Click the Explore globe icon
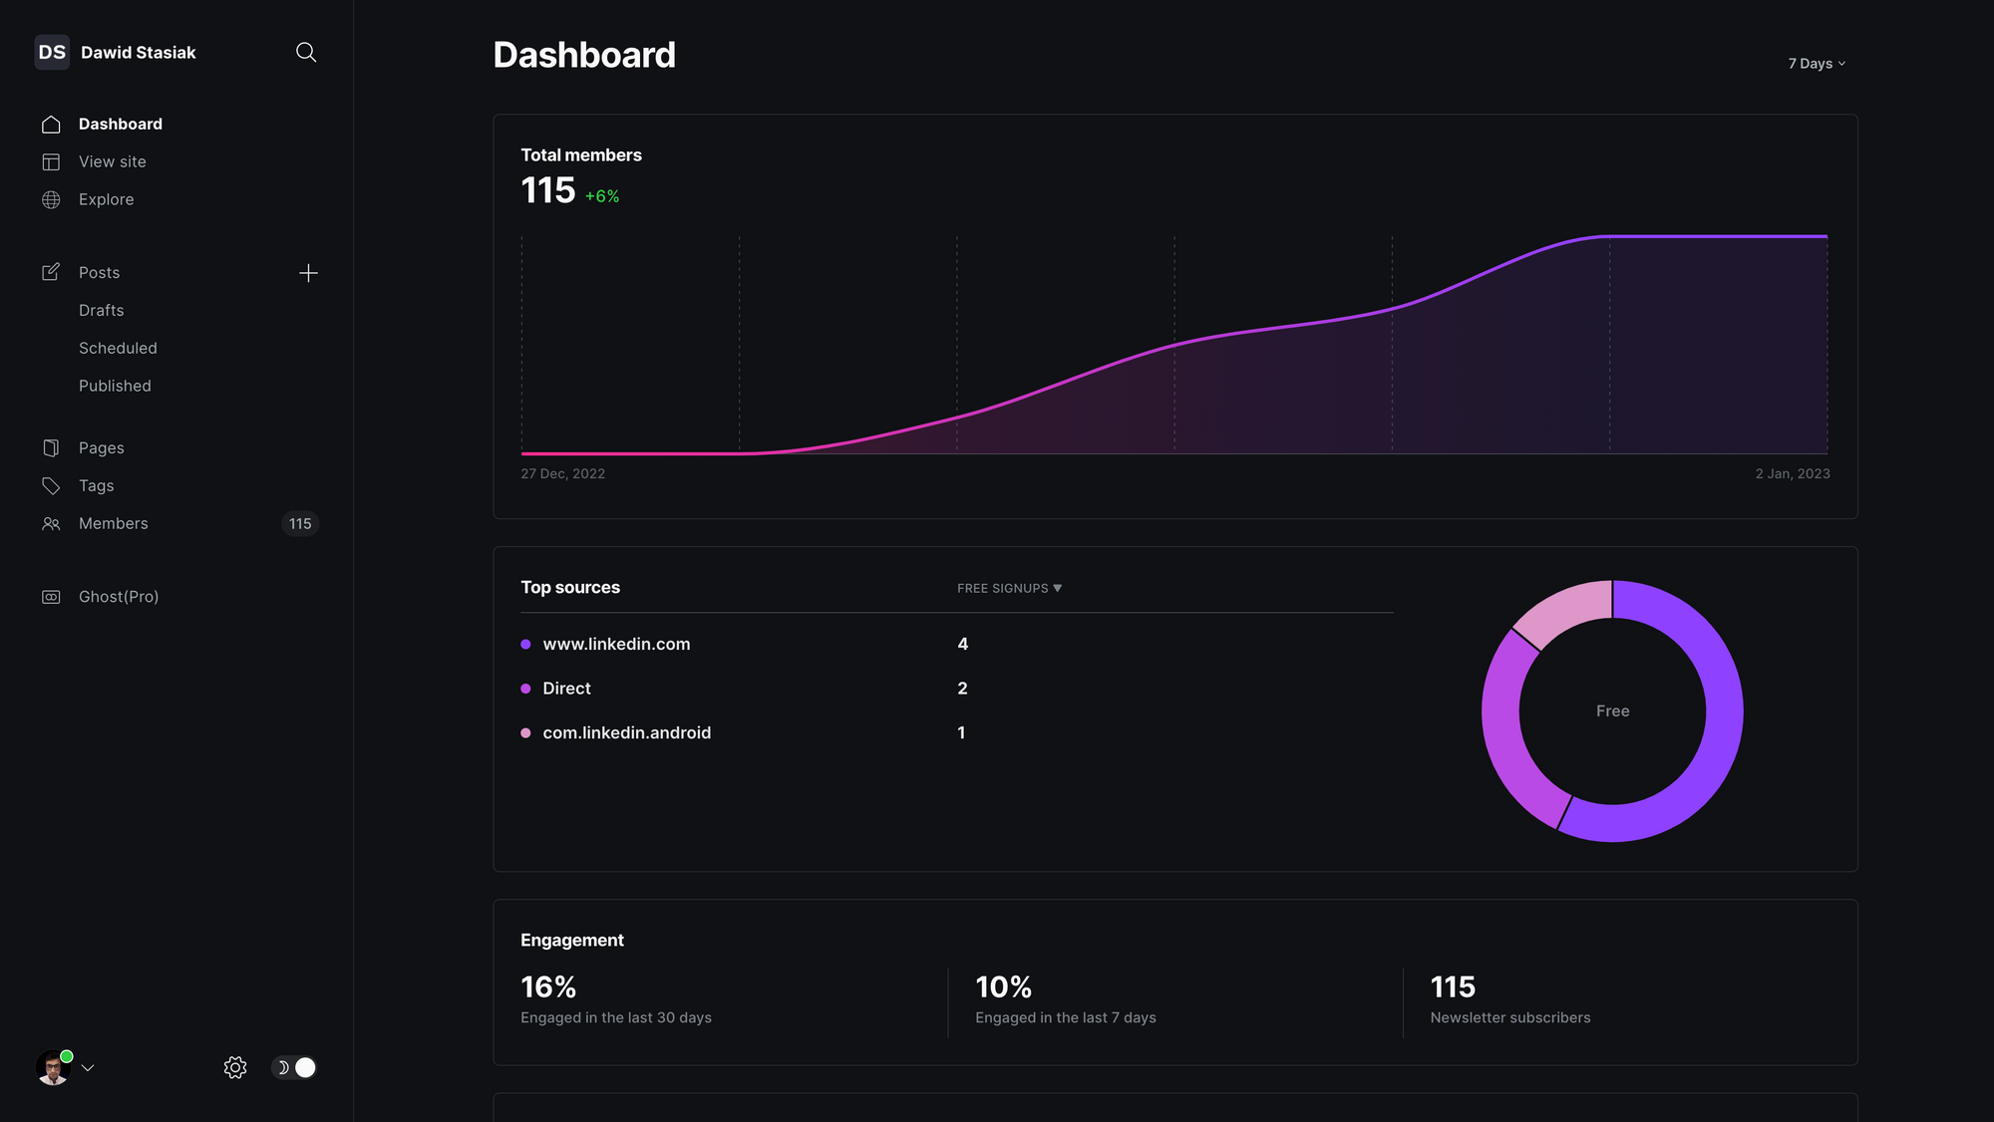The image size is (1994, 1122). 51,199
